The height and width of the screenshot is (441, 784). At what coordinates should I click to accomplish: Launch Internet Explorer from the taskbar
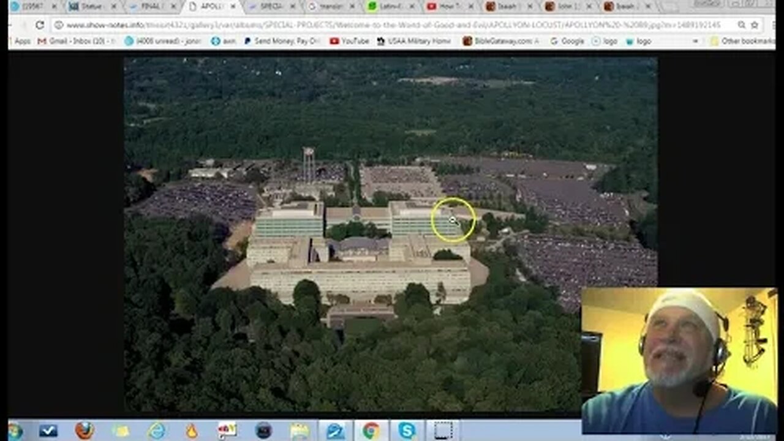[156, 431]
